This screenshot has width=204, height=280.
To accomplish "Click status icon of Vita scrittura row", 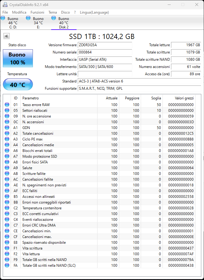I will coord(7,248).
